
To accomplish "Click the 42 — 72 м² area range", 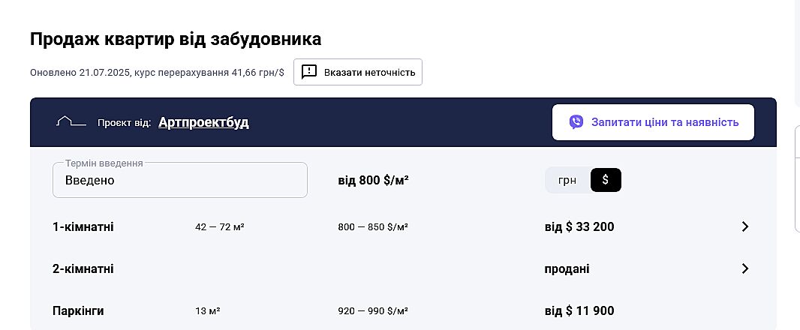I will pyautogui.click(x=220, y=226).
